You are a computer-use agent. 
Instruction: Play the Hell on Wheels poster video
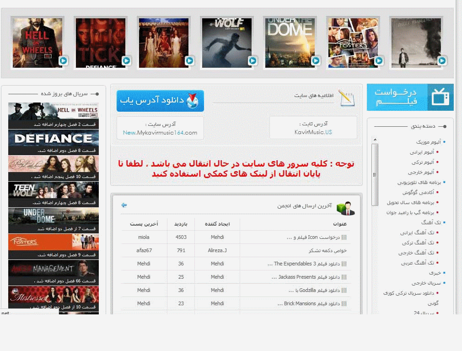point(63,61)
